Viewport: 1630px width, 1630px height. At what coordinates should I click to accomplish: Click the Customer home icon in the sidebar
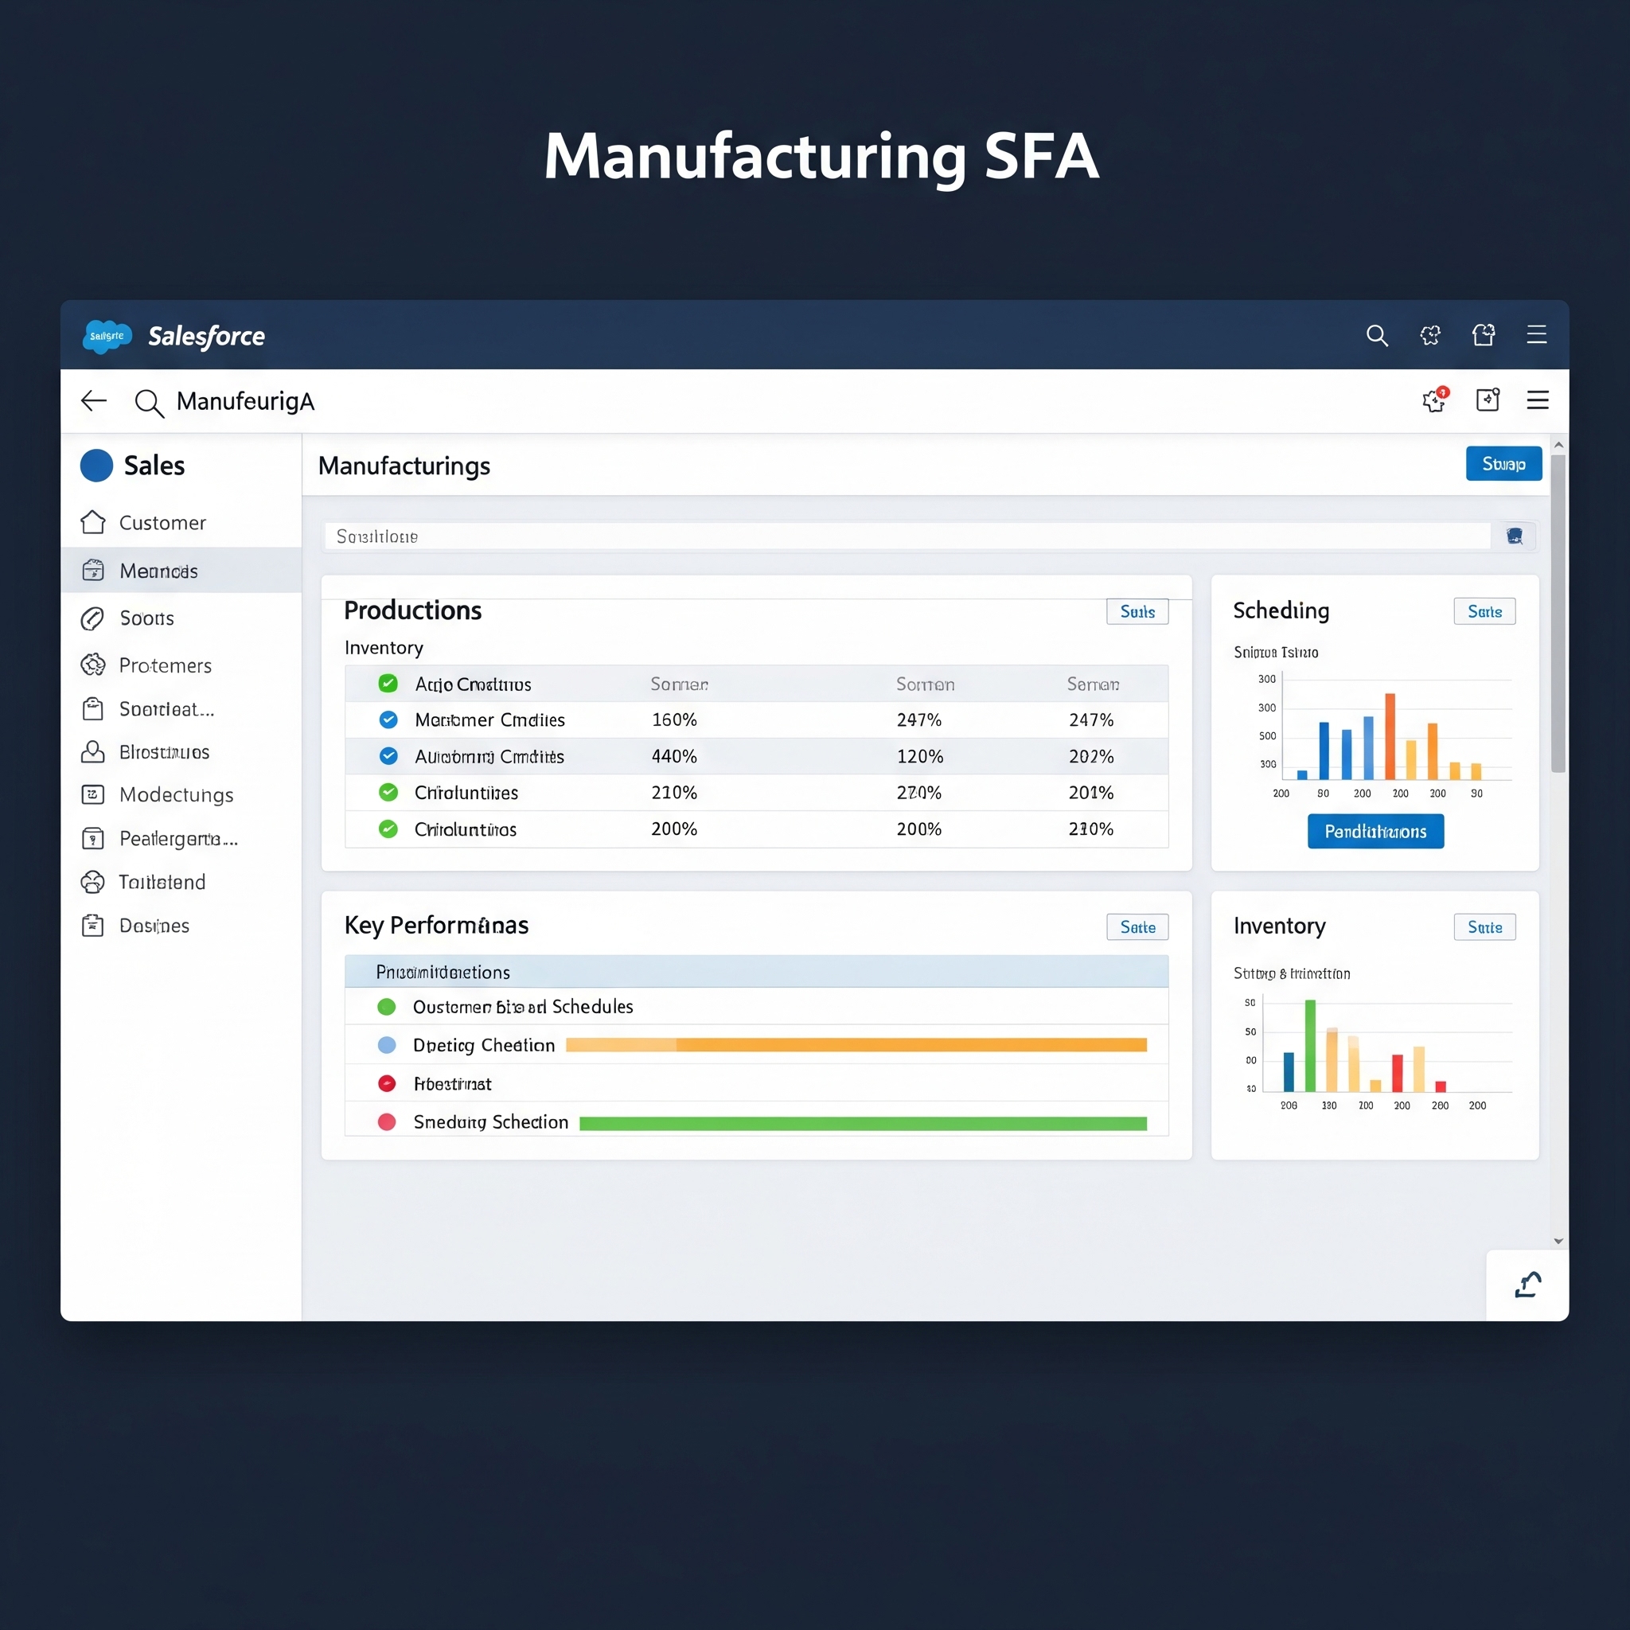pos(93,522)
